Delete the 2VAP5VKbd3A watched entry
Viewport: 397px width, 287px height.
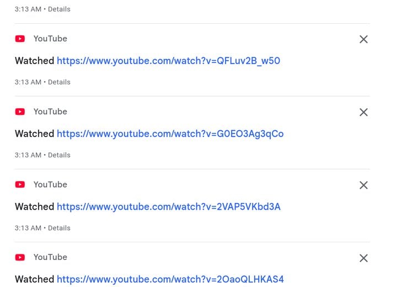point(363,185)
